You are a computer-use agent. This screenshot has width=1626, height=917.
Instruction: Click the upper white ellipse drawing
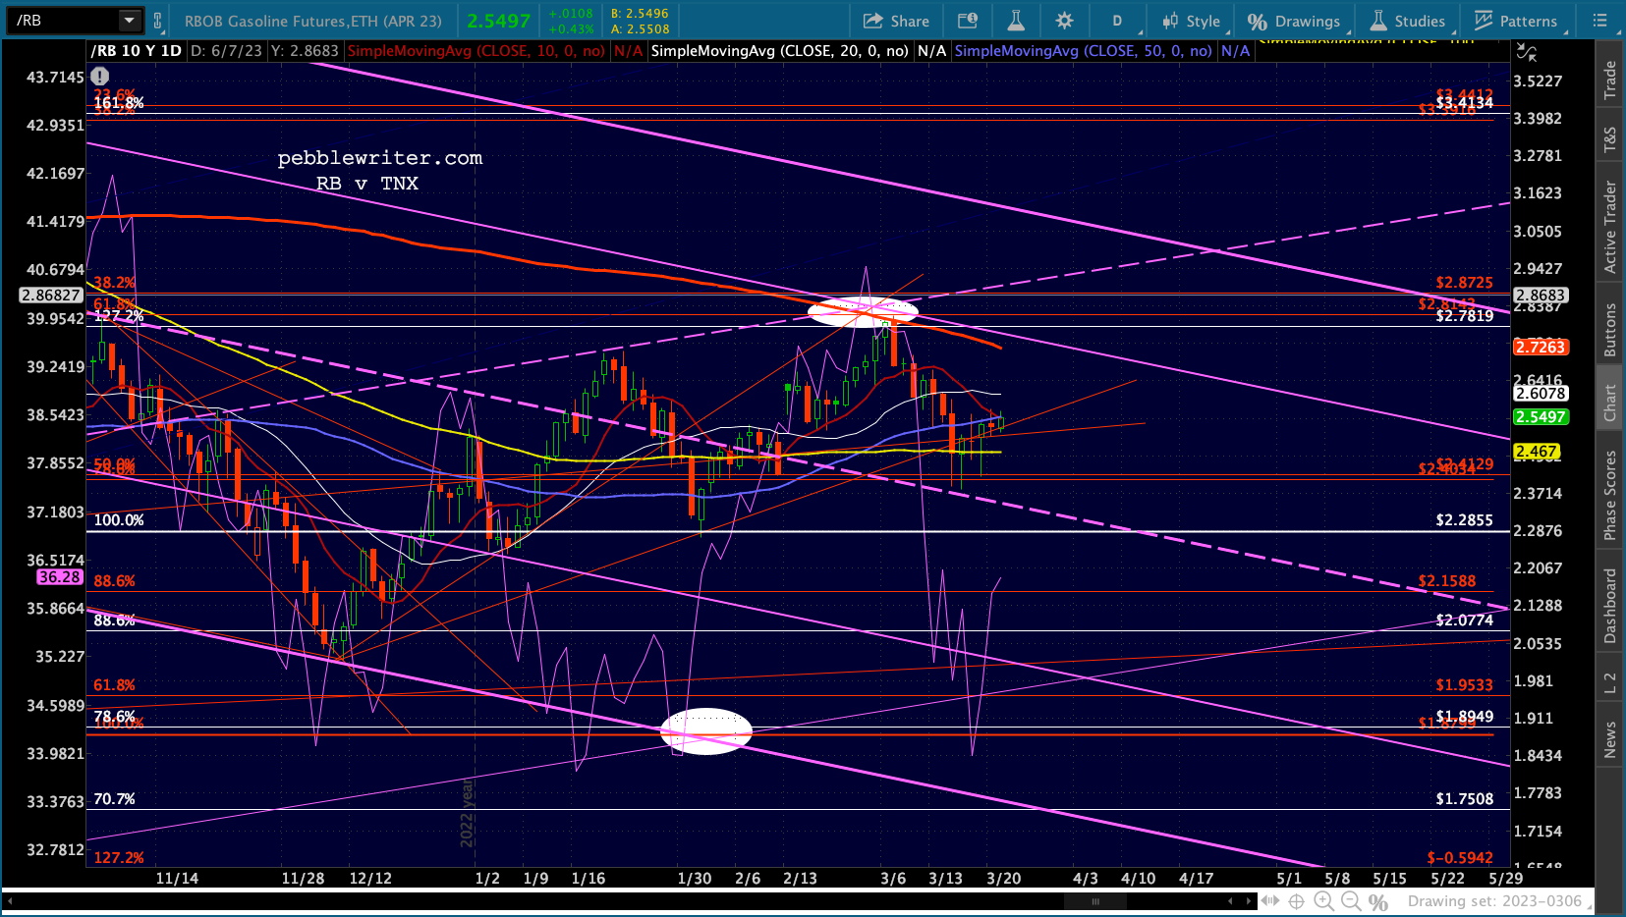(x=863, y=311)
